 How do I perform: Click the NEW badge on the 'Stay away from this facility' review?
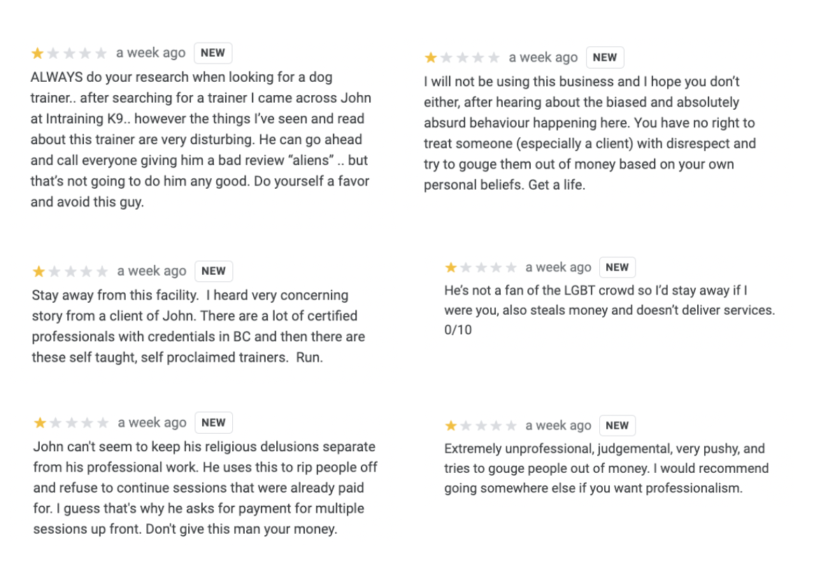coord(213,271)
